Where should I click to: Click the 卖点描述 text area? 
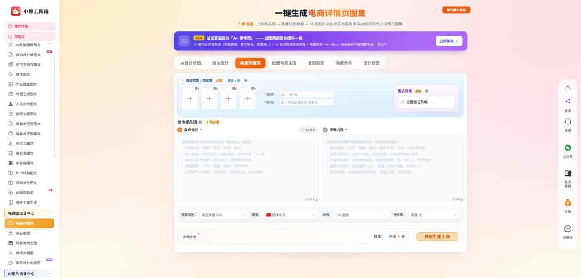coord(248,169)
